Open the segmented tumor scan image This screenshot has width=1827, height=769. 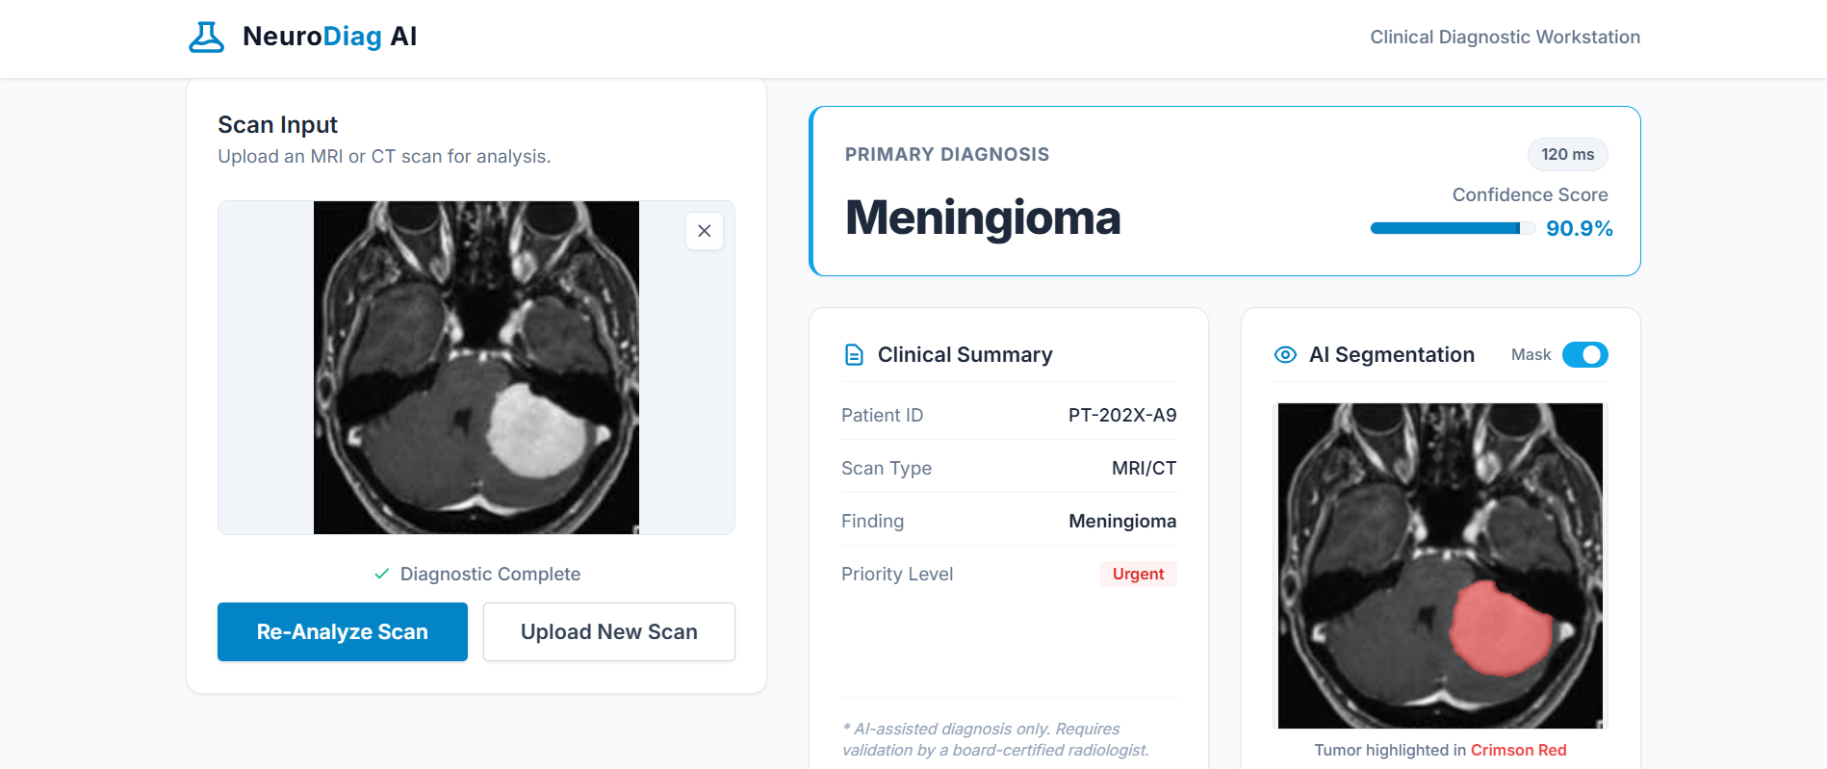point(1440,566)
